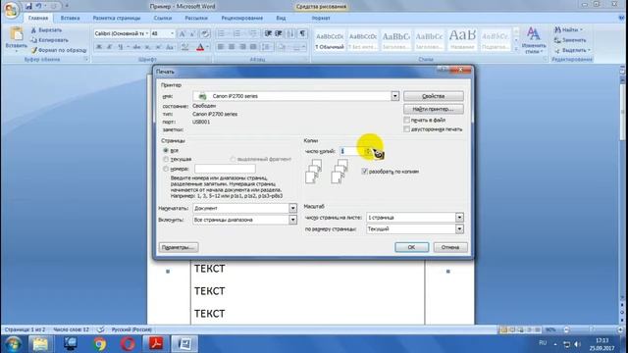Viewport: 628px width, 353px height.
Task: Switch to the Разметка страницы tab
Action: pyautogui.click(x=117, y=18)
